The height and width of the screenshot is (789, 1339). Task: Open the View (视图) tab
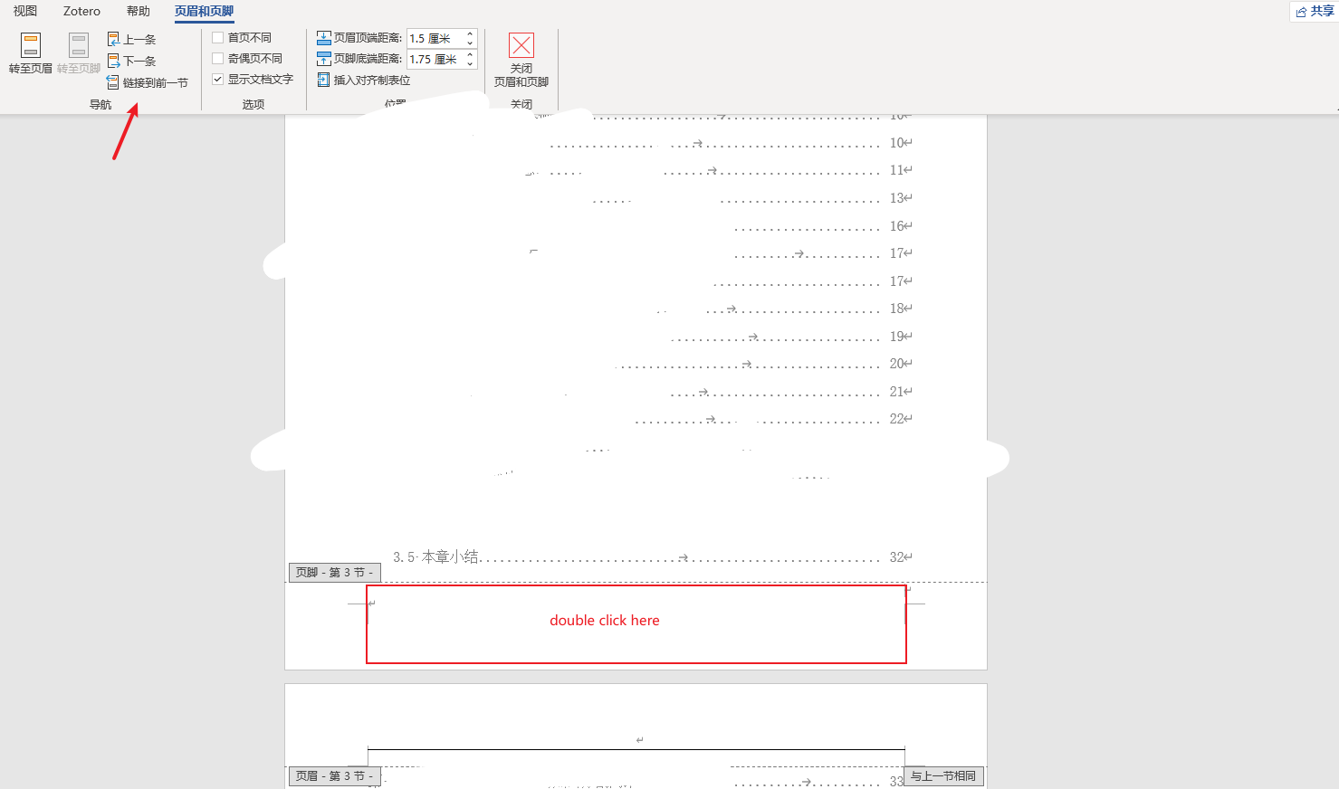tap(25, 11)
